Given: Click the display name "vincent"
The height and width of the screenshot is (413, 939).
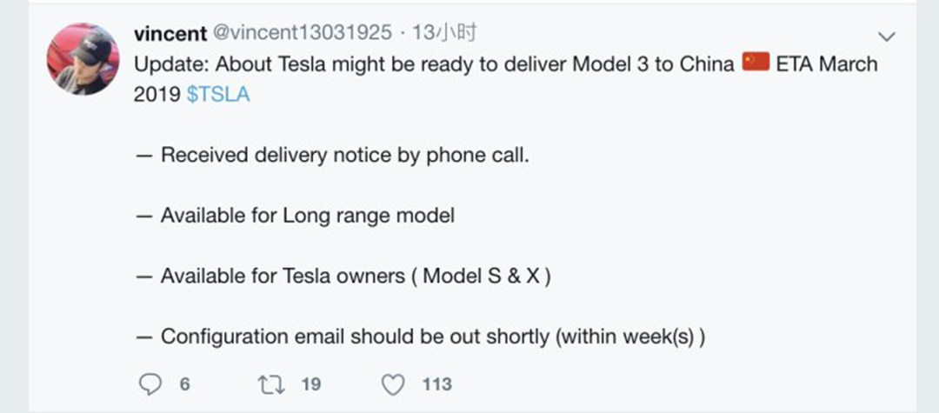Looking at the screenshot, I should tap(170, 34).
